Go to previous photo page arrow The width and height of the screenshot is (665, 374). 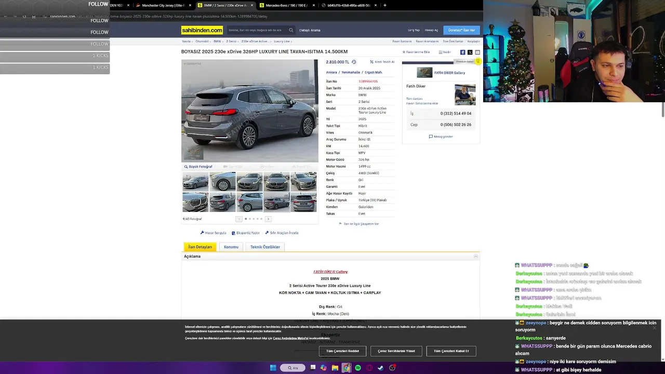click(239, 219)
